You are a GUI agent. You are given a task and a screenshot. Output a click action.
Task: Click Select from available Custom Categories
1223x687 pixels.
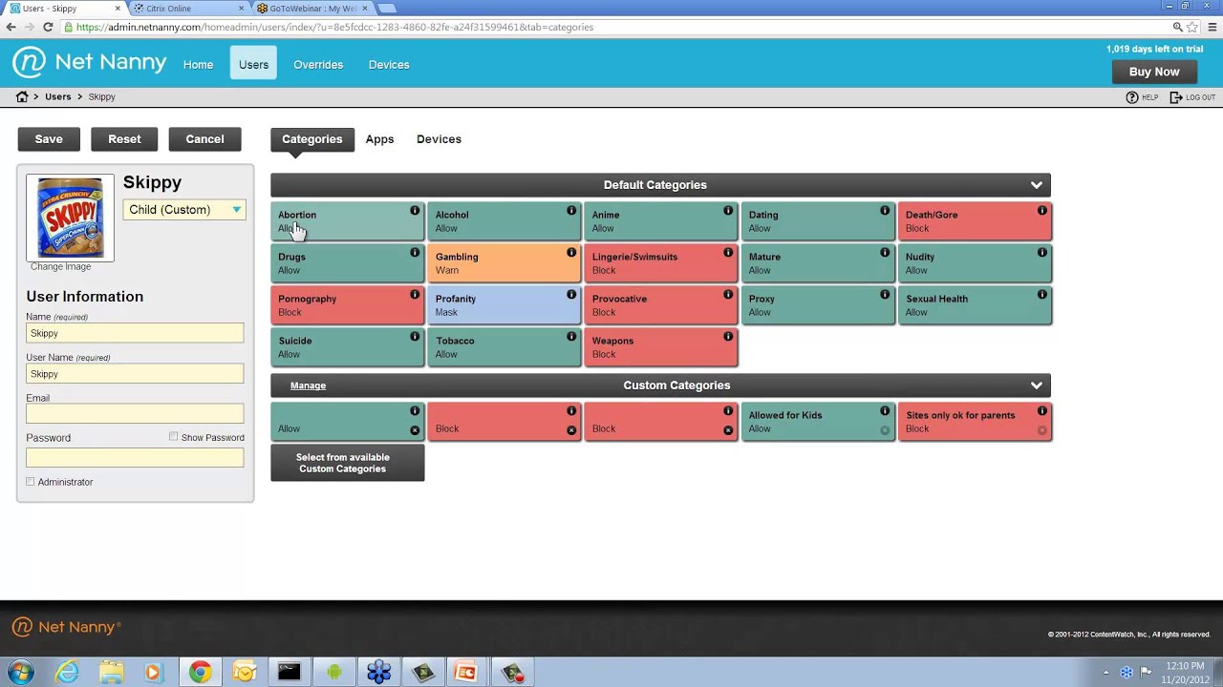click(347, 463)
